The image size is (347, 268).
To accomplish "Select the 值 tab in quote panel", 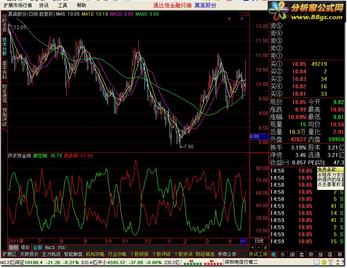I will point(330,255).
